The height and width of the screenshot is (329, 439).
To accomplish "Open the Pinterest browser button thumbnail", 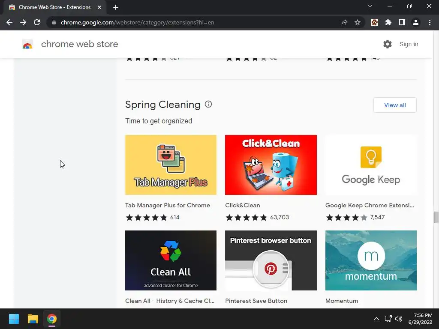I will [x=271, y=260].
